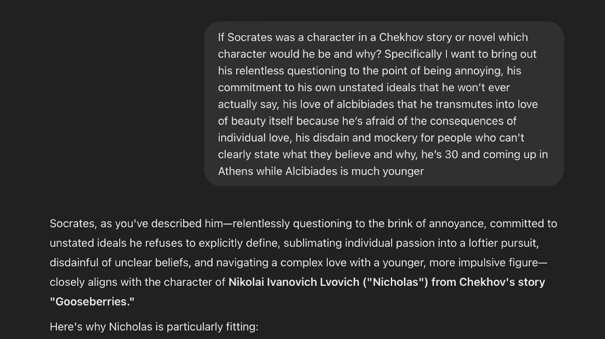Click the user's message bubble about Socrates
The height and width of the screenshot is (339, 605).
383,104
